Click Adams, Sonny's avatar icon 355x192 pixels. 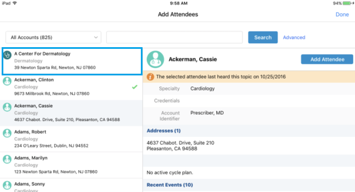(7, 185)
